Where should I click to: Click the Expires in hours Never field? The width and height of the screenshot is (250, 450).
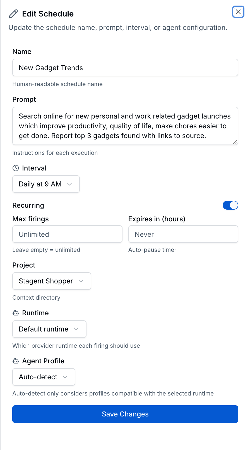point(183,234)
